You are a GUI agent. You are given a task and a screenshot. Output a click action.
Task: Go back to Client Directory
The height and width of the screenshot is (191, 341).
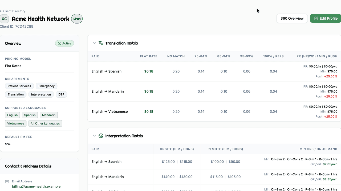[13, 11]
